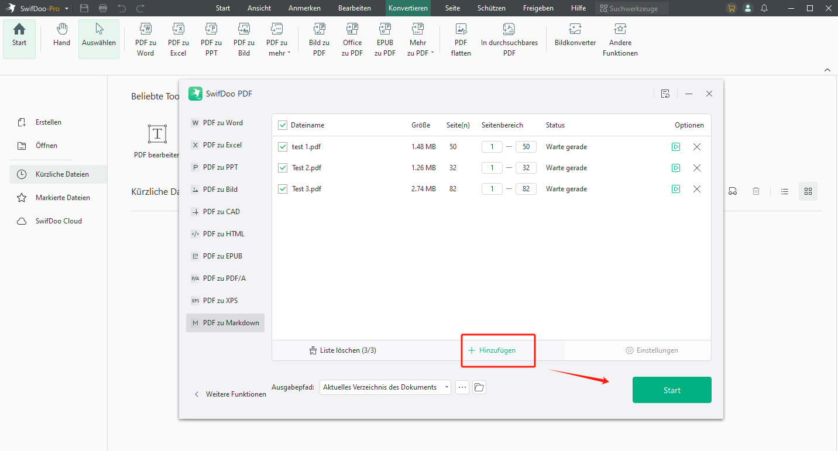The width and height of the screenshot is (838, 451).
Task: Click the save icon in title bar
Action: tap(84, 8)
